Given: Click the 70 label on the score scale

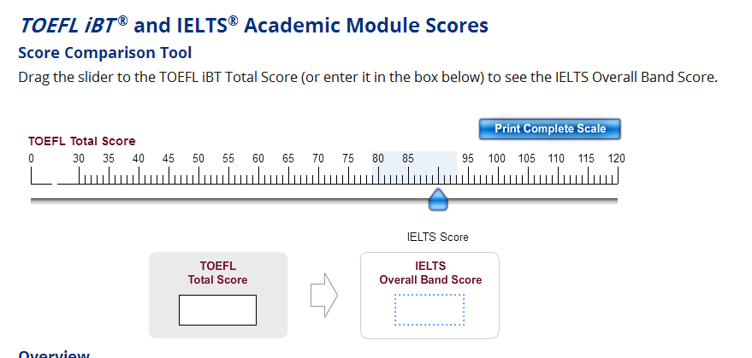Looking at the screenshot, I should tap(318, 159).
